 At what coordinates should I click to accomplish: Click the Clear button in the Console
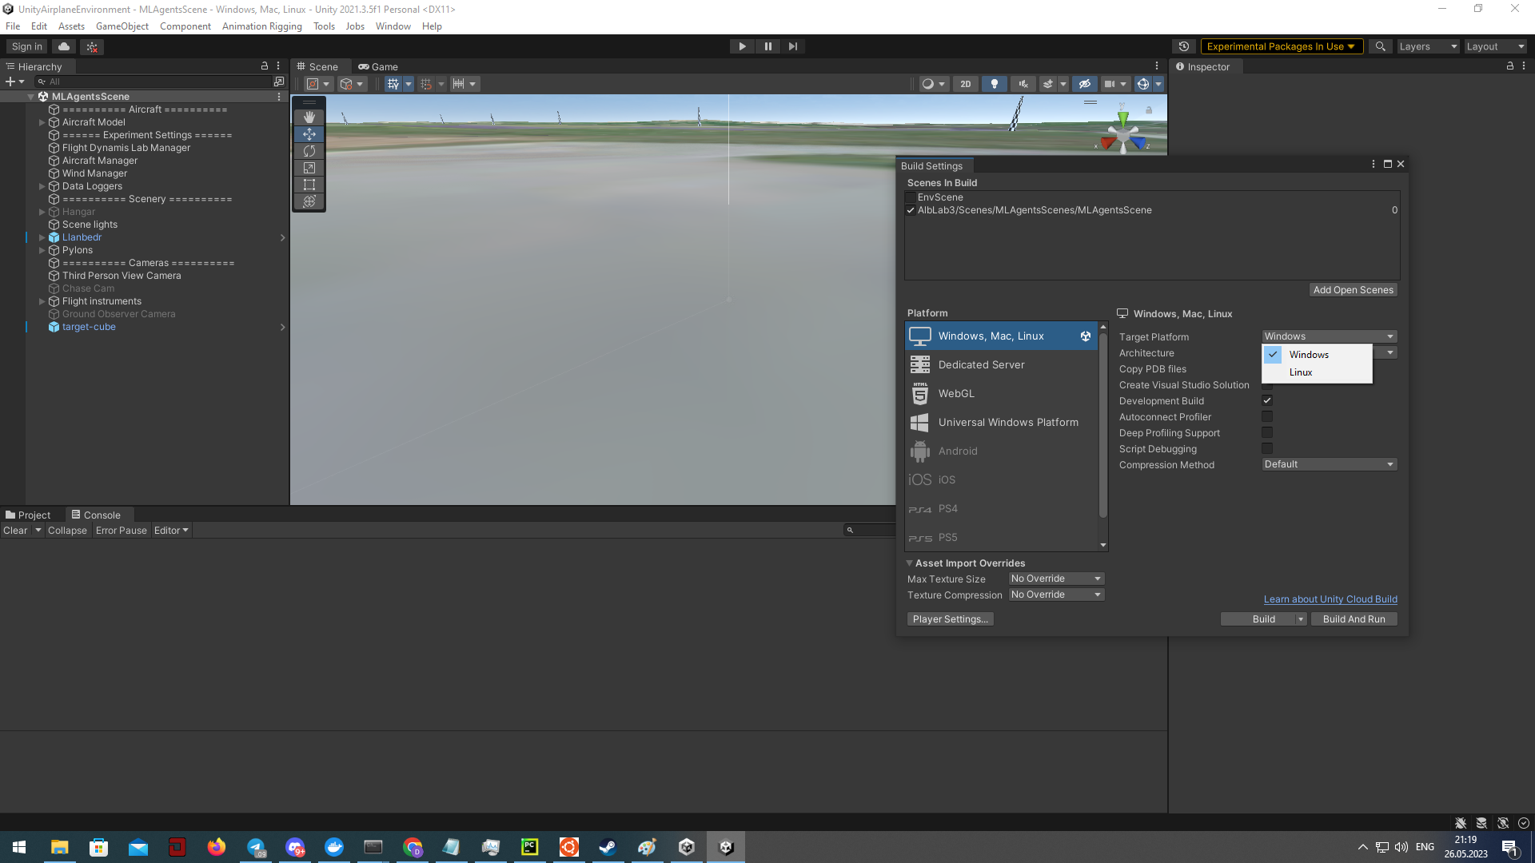(15, 531)
